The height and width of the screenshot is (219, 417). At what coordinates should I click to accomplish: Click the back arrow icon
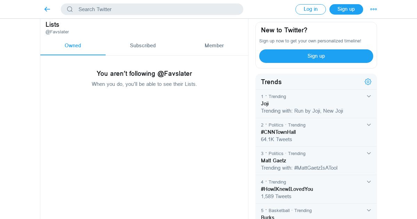(x=47, y=9)
